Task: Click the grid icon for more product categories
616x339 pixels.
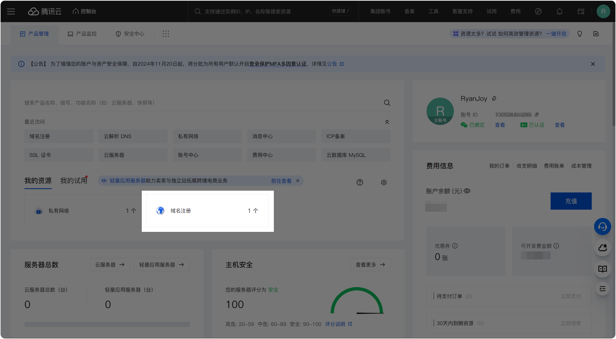Action: [x=166, y=34]
